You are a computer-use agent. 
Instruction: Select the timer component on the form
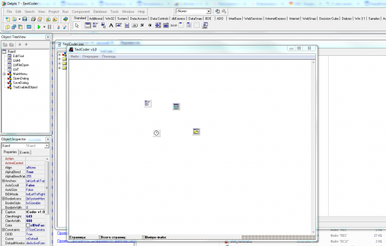pyautogui.click(x=156, y=133)
